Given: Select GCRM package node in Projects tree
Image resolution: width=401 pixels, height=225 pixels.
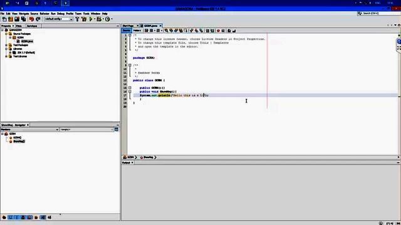Looking at the screenshot, I should 20,37.
